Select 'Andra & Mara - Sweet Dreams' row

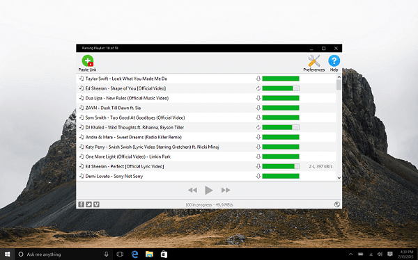(206, 137)
